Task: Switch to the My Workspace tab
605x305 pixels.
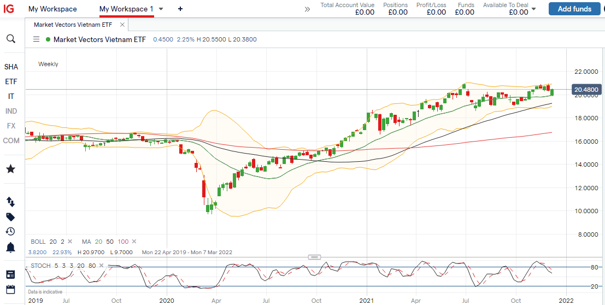Action: click(52, 9)
